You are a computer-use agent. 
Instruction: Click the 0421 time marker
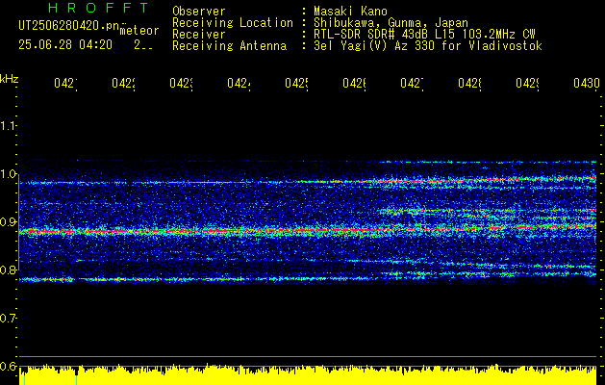point(65,84)
